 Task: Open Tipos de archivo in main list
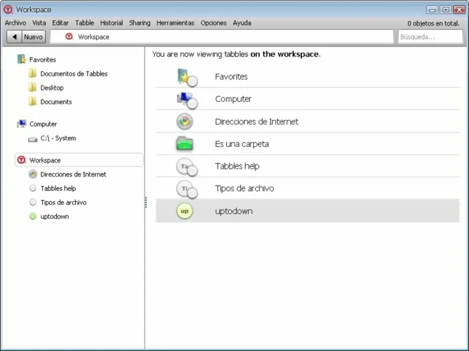click(x=307, y=188)
